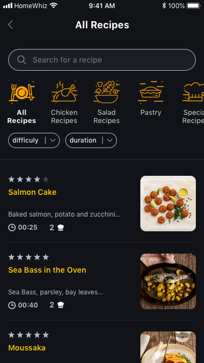Viewport: 204px width, 363px height.
Task: Click the Salmon Cake clock icon
Action: (12, 227)
